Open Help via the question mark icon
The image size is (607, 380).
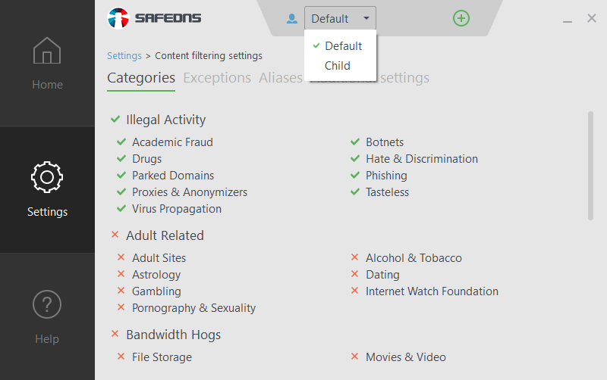tap(47, 304)
